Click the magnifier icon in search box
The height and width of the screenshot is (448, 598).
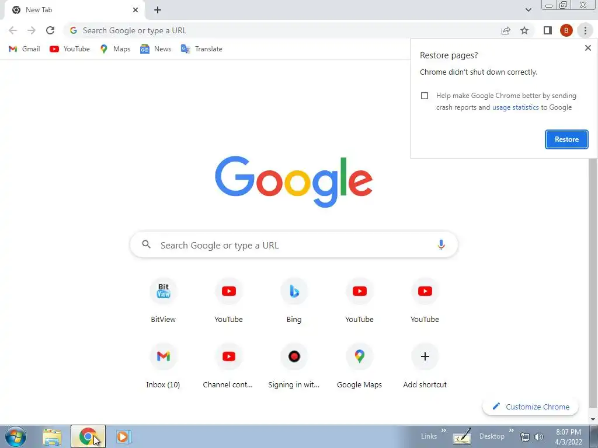click(x=147, y=244)
